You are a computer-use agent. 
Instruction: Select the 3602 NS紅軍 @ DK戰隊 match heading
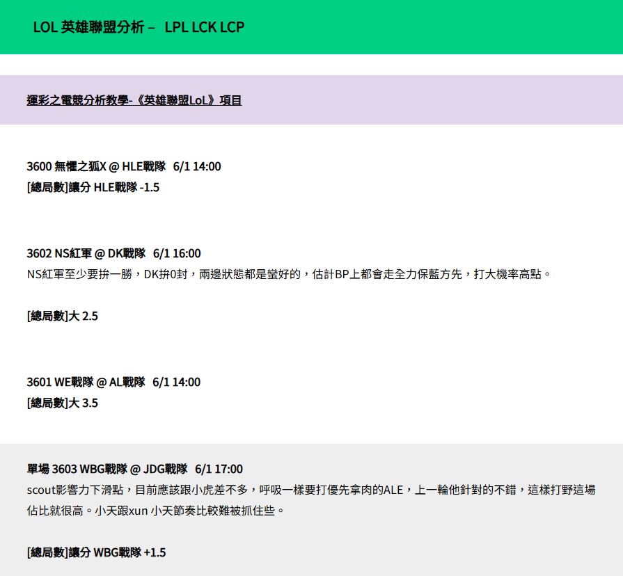(113, 253)
